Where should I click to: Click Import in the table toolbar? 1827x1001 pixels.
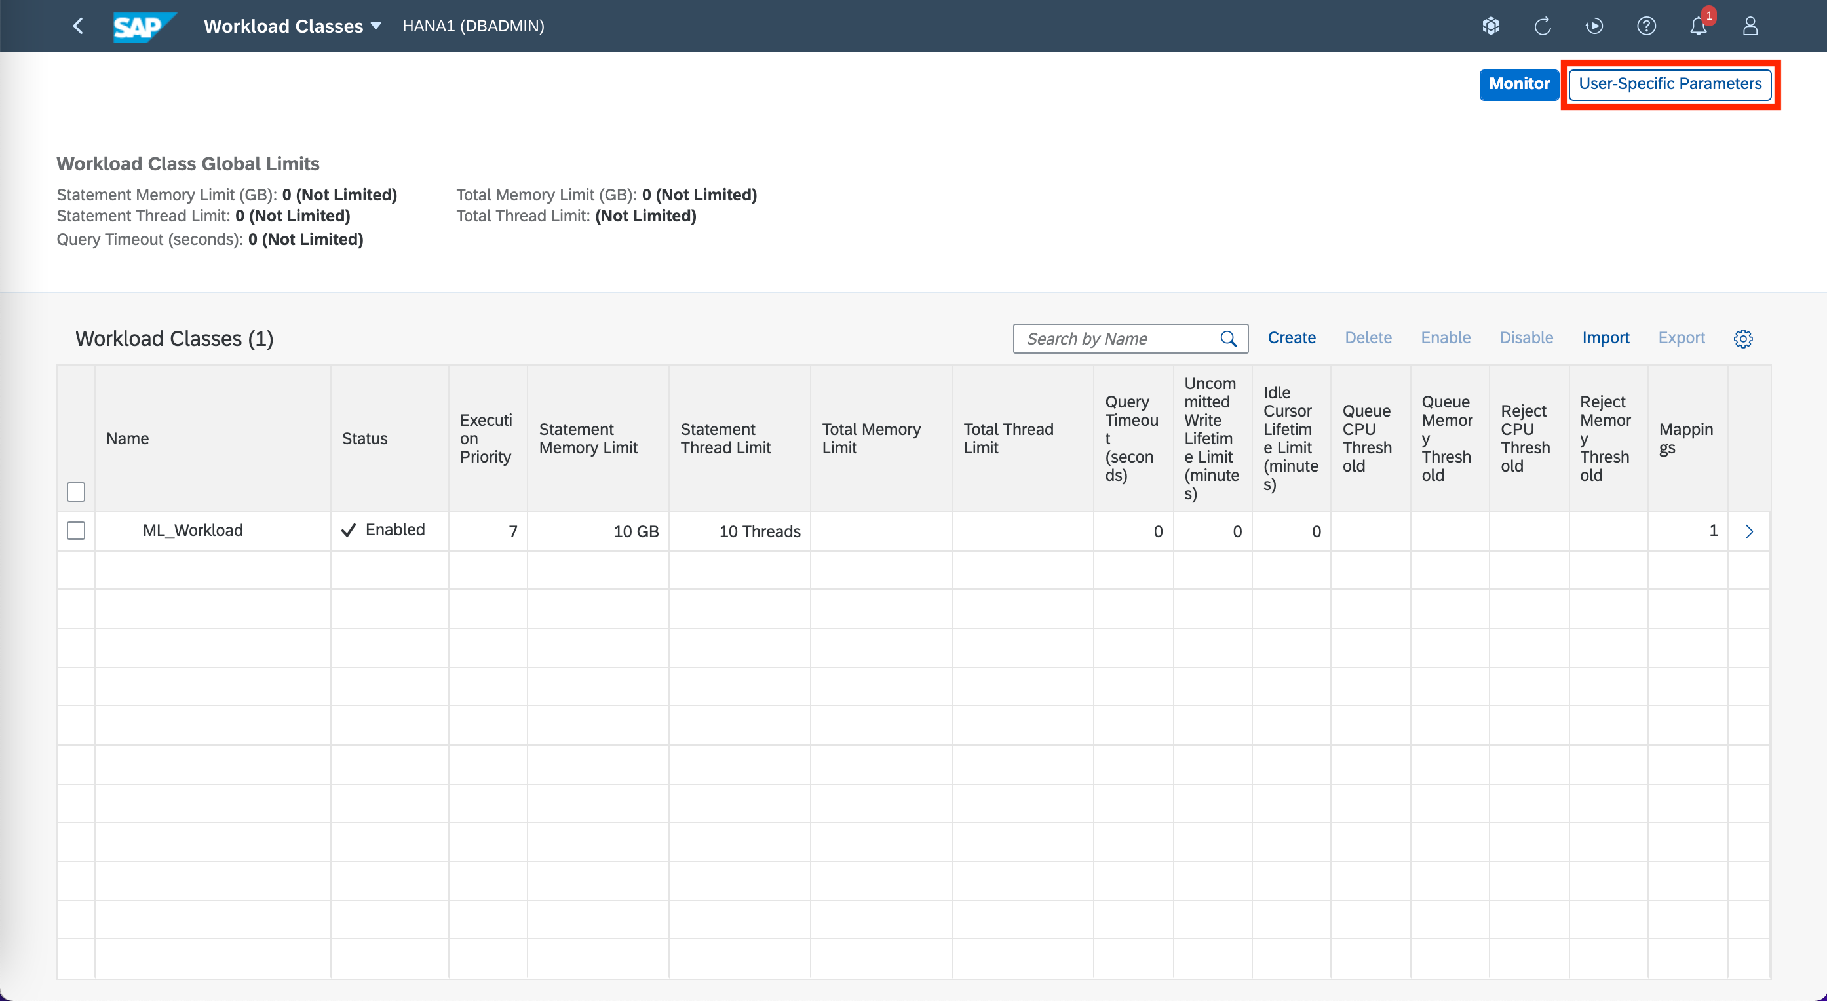(1605, 338)
